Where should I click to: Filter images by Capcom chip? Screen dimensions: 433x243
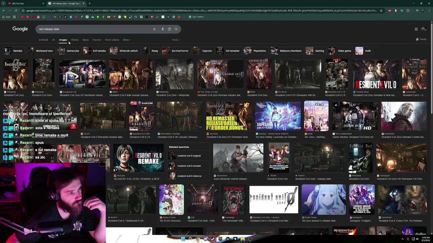pyautogui.click(x=203, y=51)
